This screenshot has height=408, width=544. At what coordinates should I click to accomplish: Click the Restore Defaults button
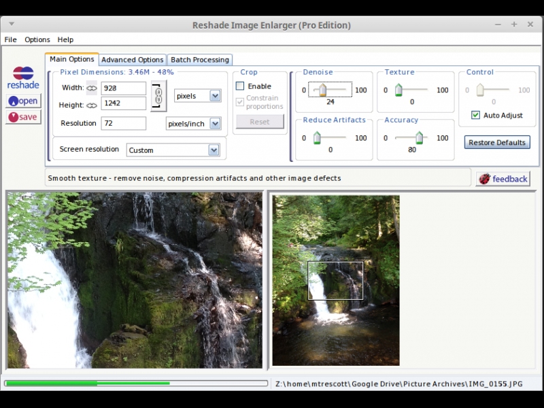(497, 142)
